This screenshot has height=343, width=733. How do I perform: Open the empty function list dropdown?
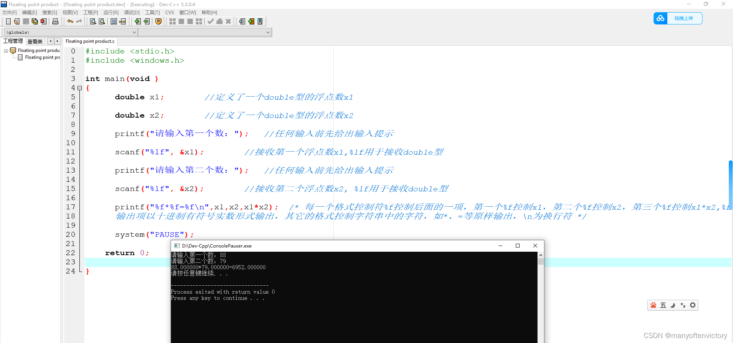[205, 32]
